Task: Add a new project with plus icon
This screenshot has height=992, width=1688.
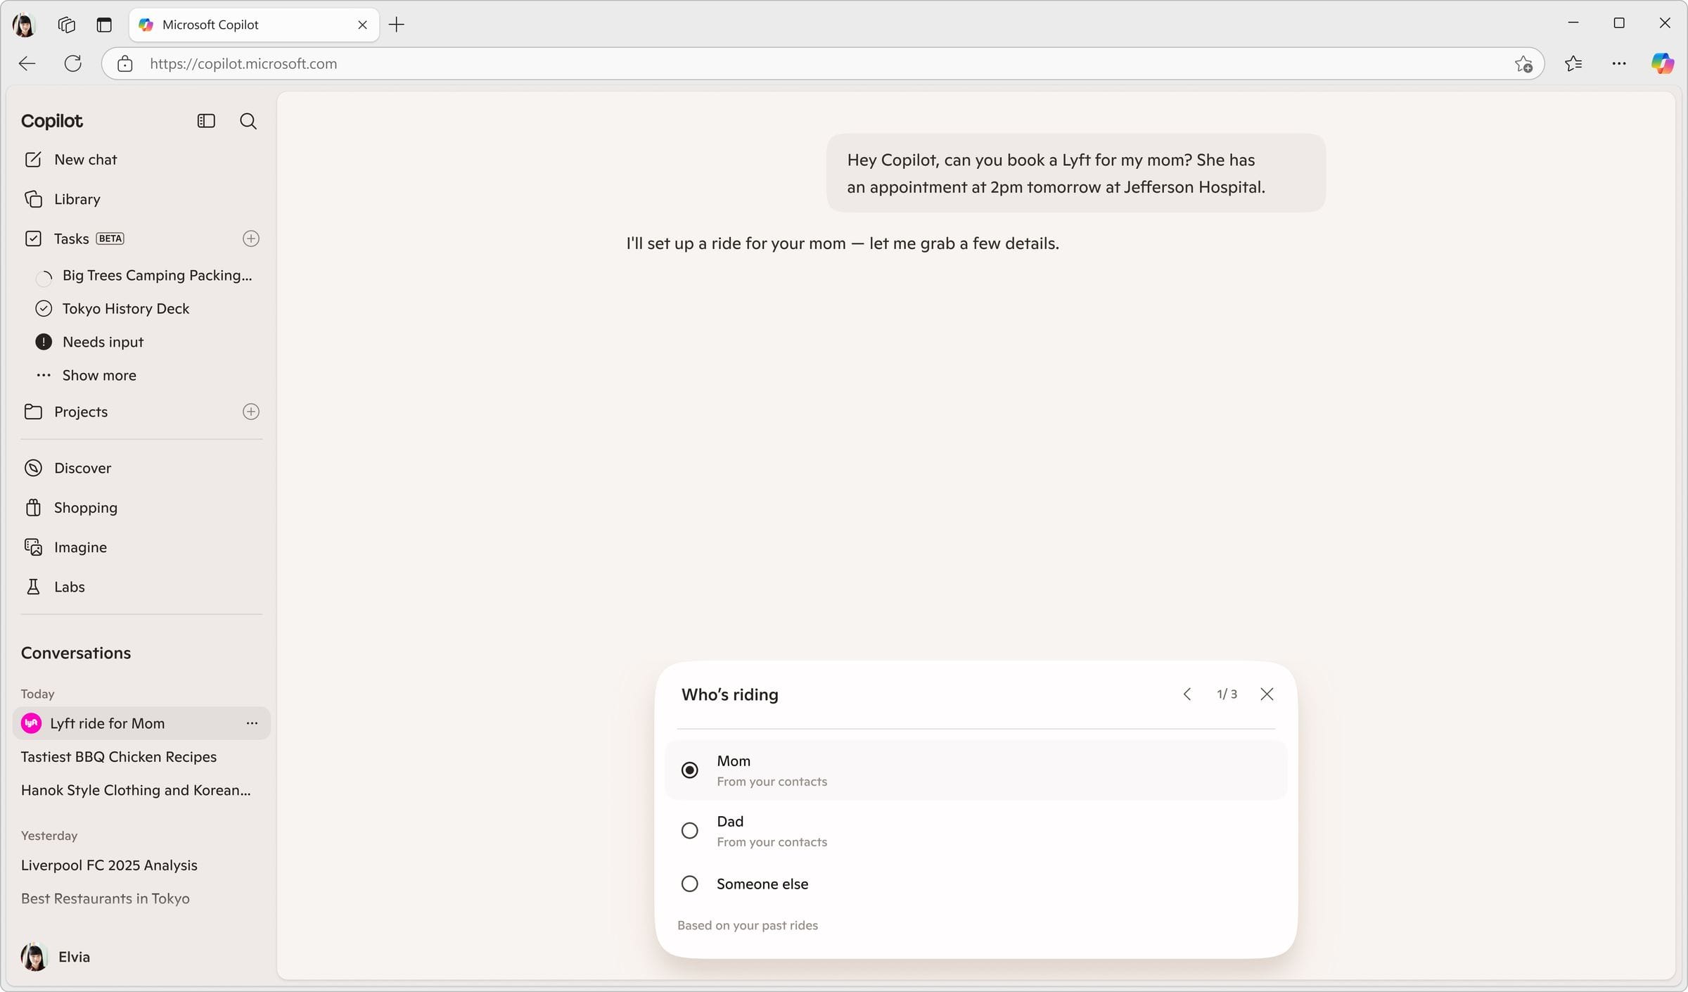Action: (x=251, y=412)
